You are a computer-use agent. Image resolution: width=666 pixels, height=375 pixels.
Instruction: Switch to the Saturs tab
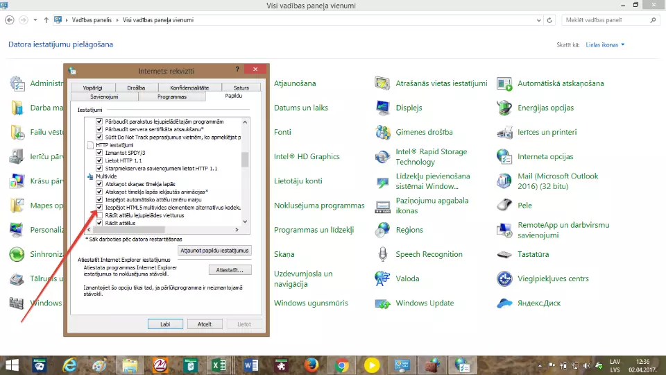[x=241, y=87]
